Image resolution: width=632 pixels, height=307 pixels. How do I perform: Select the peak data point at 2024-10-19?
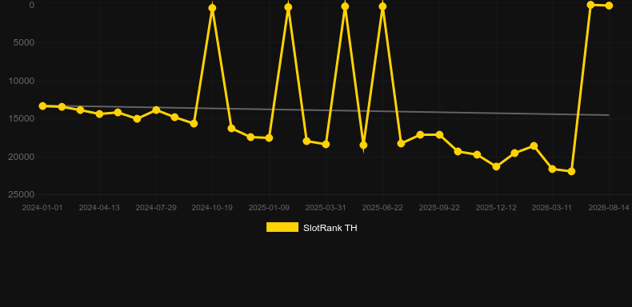tap(213, 8)
